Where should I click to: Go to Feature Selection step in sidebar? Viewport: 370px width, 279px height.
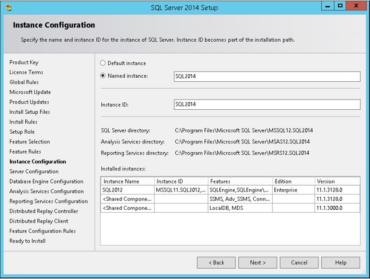pyautogui.click(x=29, y=142)
